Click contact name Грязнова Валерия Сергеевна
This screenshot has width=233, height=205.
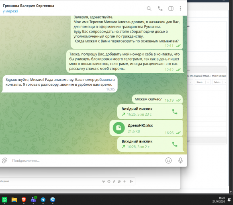29,6
